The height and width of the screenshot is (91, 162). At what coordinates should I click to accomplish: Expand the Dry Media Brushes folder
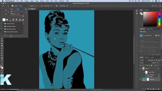click(x=4, y=26)
